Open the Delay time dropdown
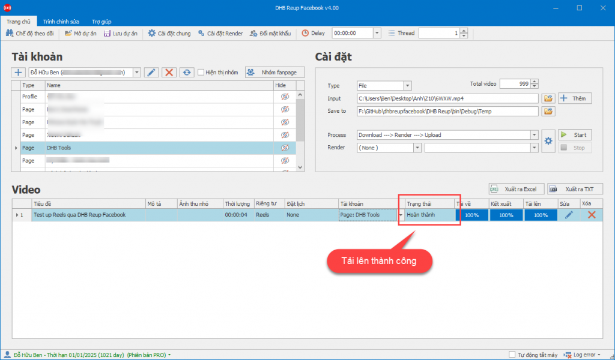Viewport: 615px width, 360px height. pos(377,33)
